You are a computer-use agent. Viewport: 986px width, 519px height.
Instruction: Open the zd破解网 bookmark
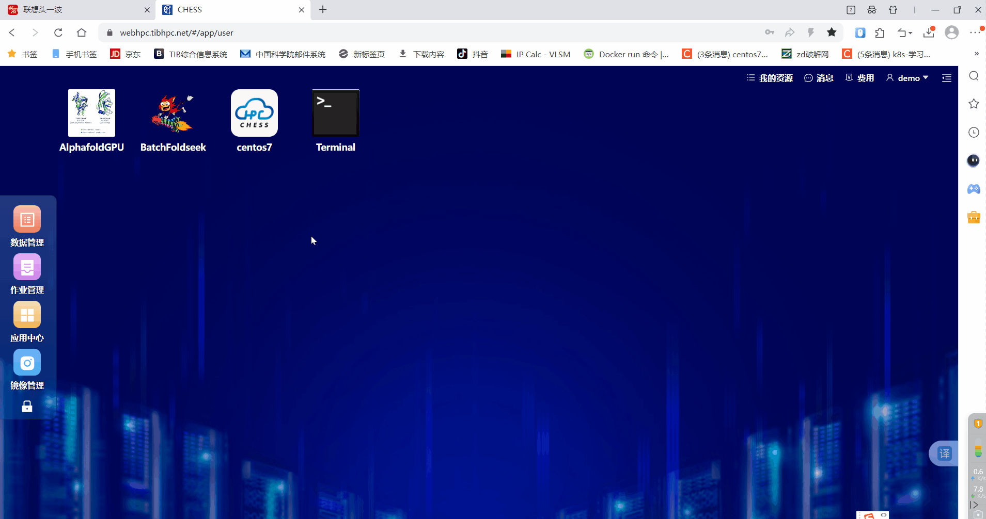(805, 54)
